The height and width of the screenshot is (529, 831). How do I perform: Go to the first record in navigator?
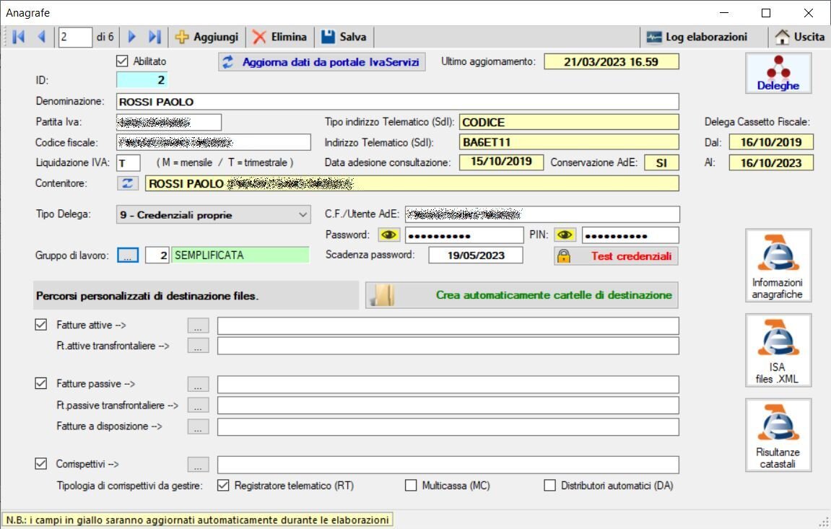point(18,37)
